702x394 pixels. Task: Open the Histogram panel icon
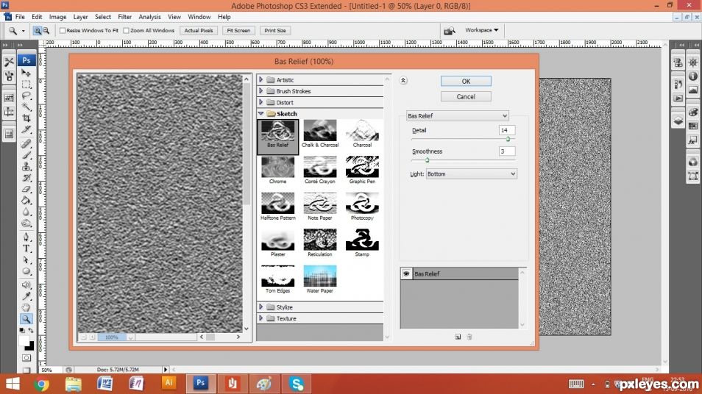693,90
